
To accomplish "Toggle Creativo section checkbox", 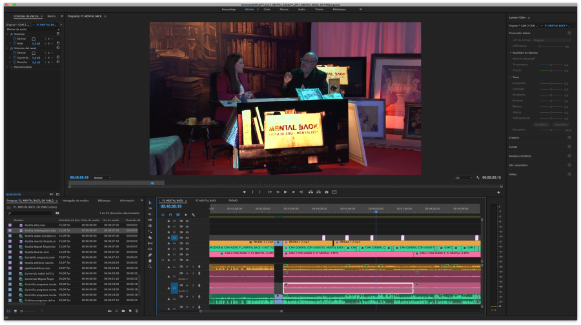I will coord(569,137).
